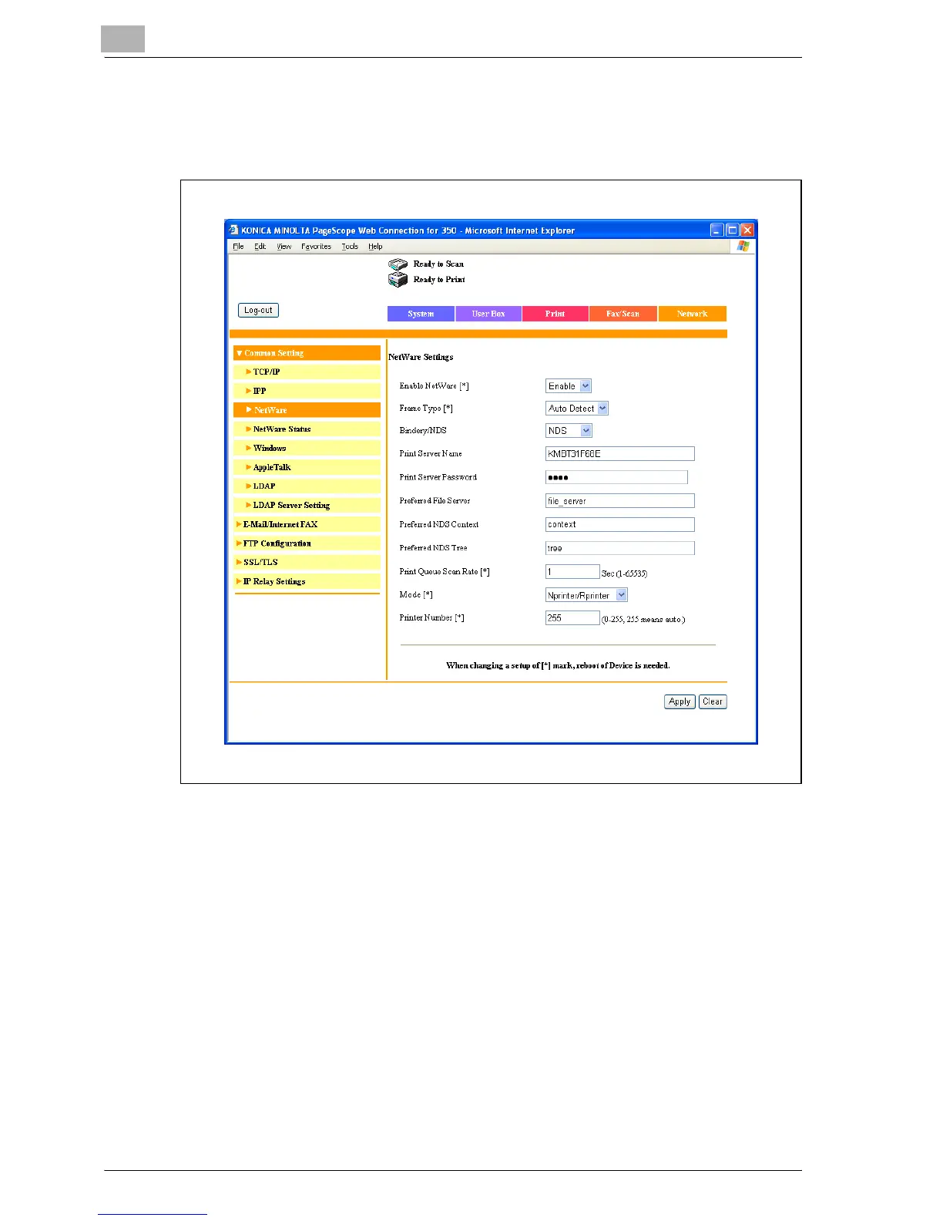The height and width of the screenshot is (1221, 943).
Task: Maximize the Internet Explorer window
Action: (732, 230)
